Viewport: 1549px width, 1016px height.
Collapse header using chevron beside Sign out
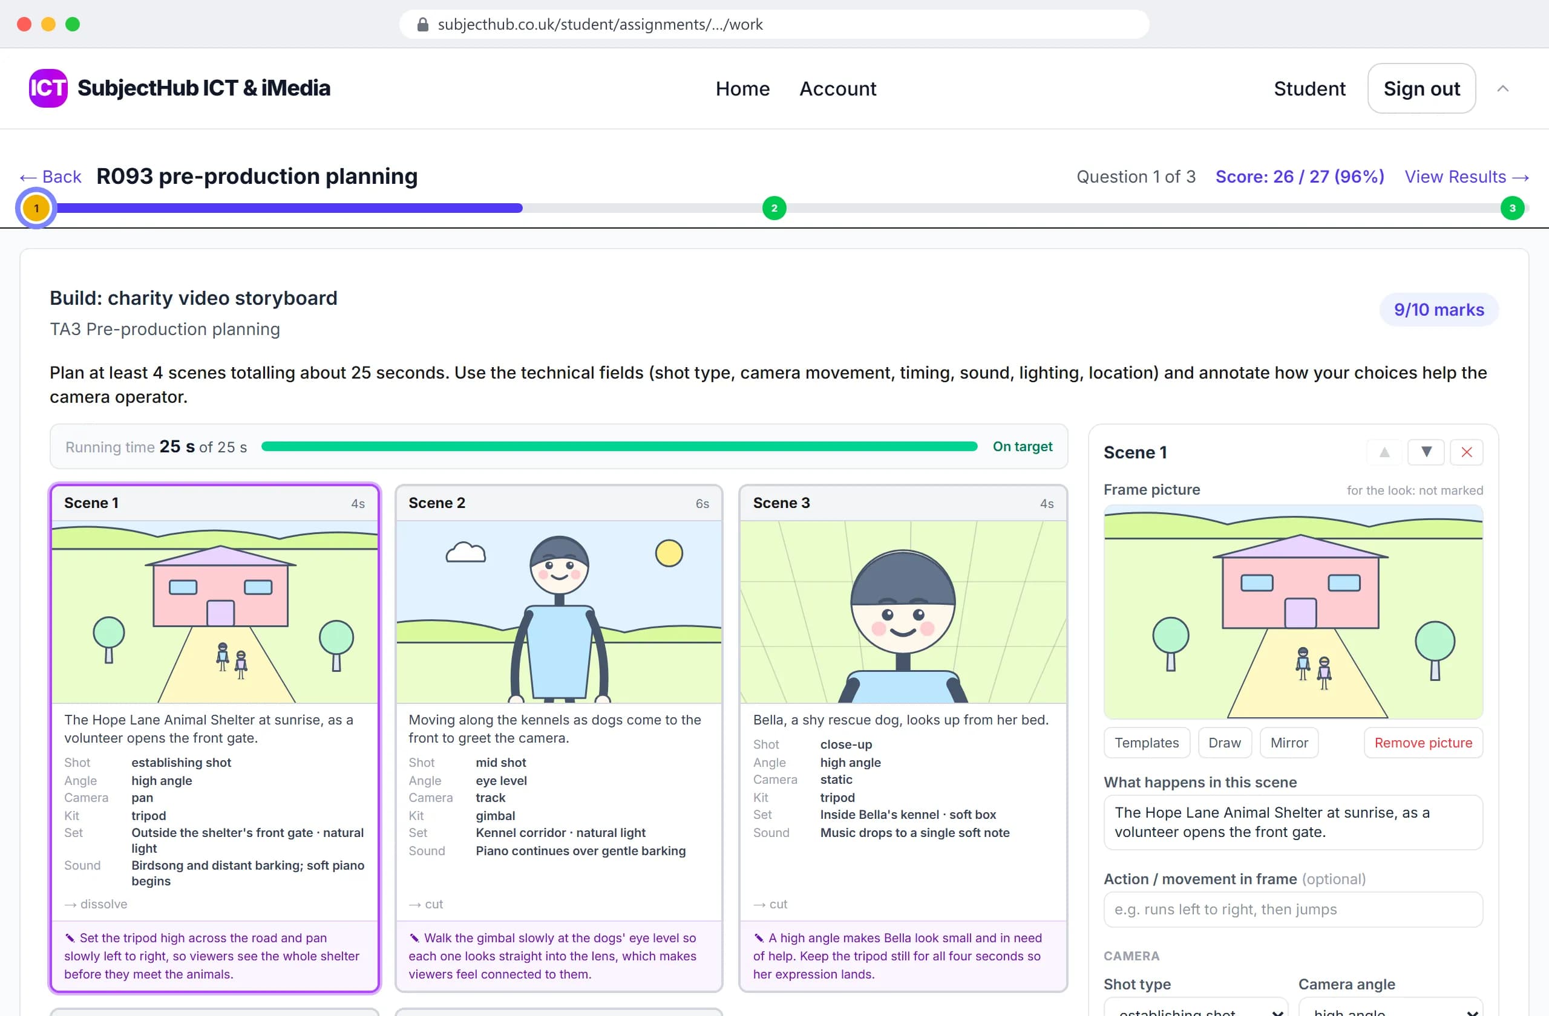1502,88
